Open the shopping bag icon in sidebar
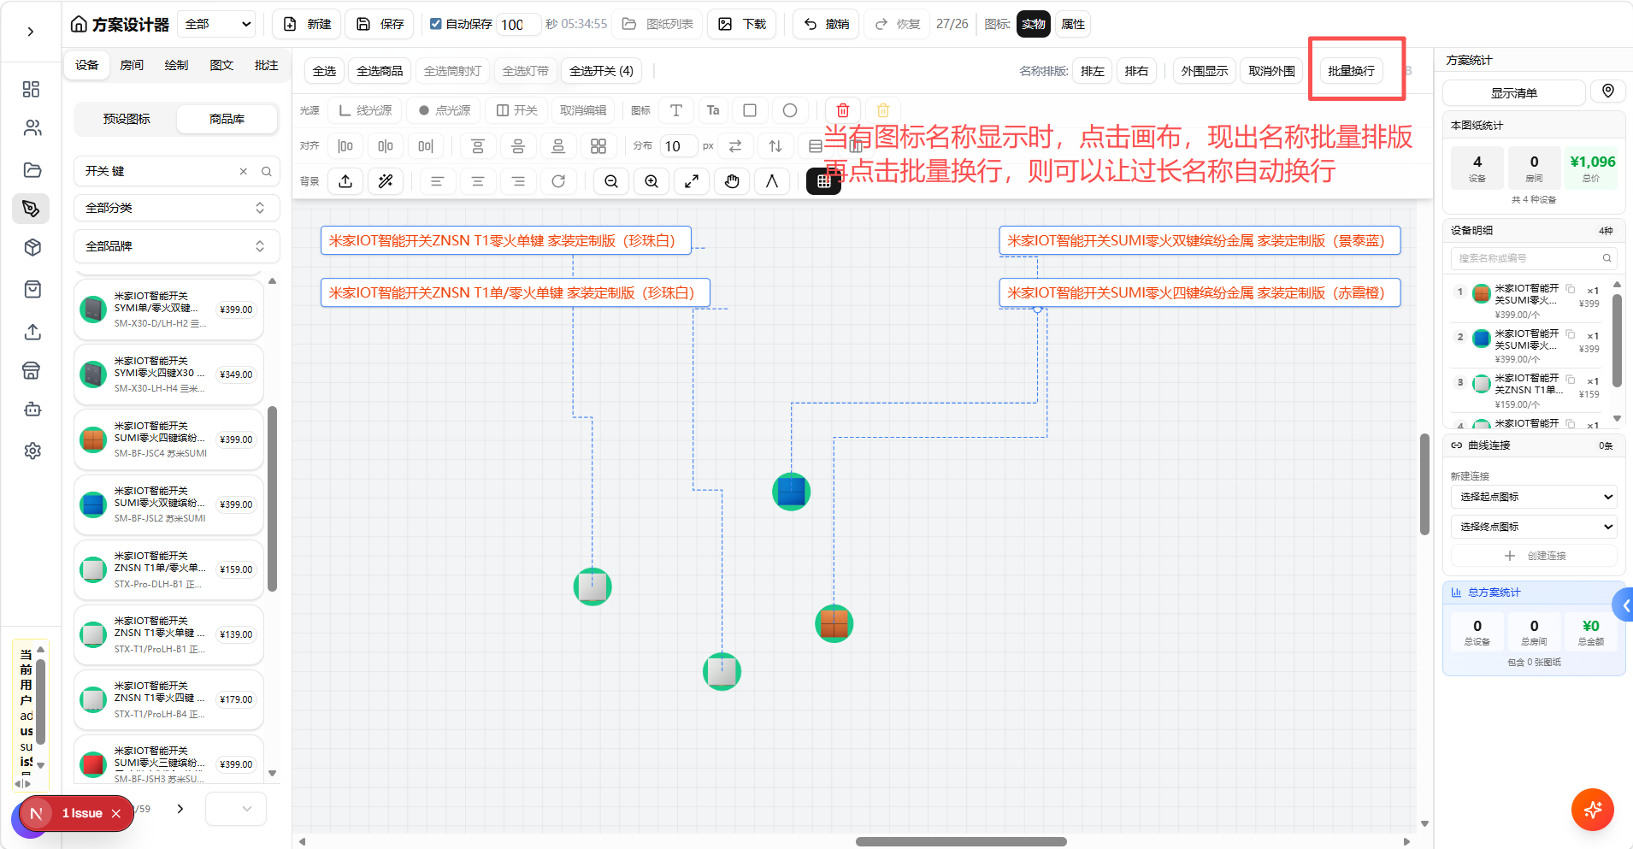This screenshot has width=1633, height=849. coord(32,289)
